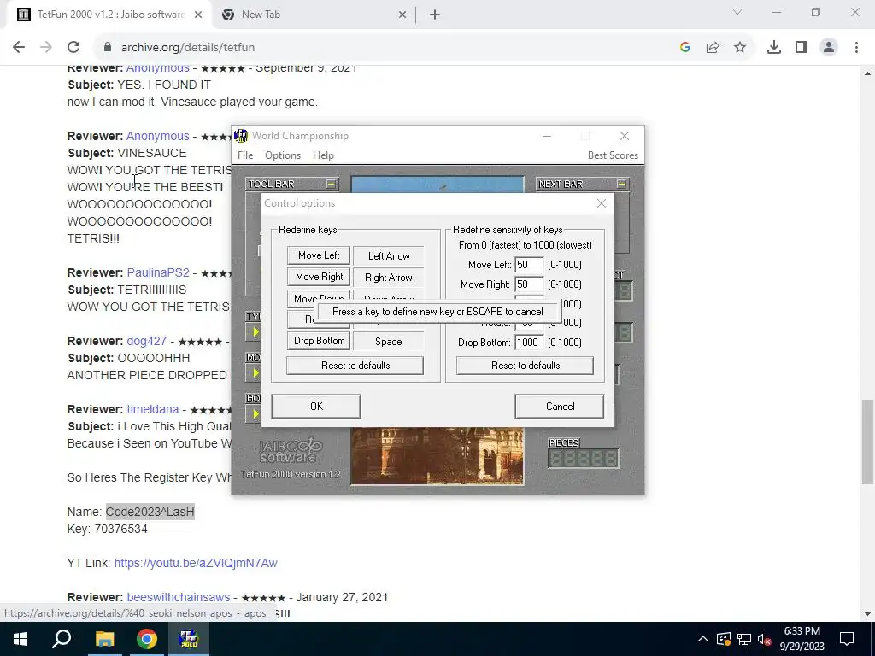Viewport: 875px width, 656px height.
Task: Click the key text 70376534
Action: coord(121,530)
